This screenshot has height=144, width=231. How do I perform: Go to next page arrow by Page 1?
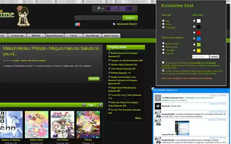coord(100,105)
